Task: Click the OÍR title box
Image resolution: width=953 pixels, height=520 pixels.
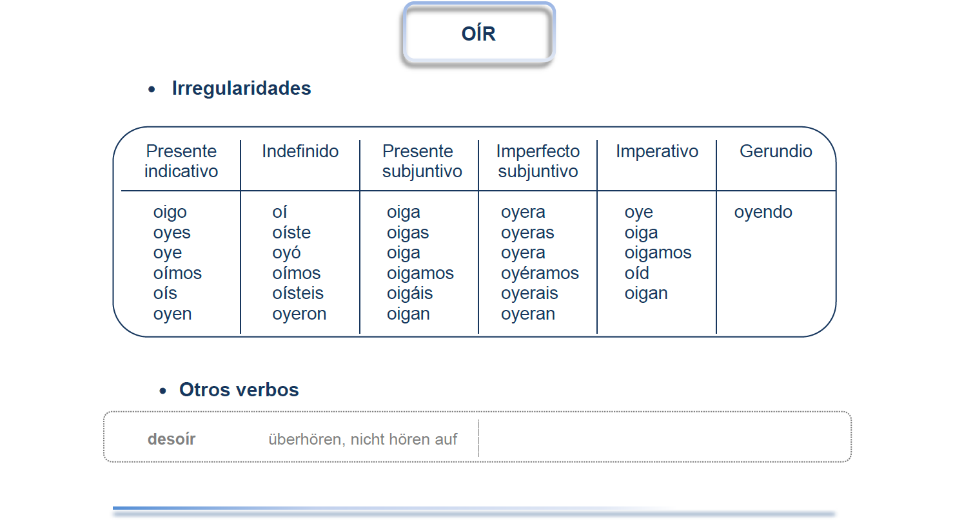Action: point(478,34)
